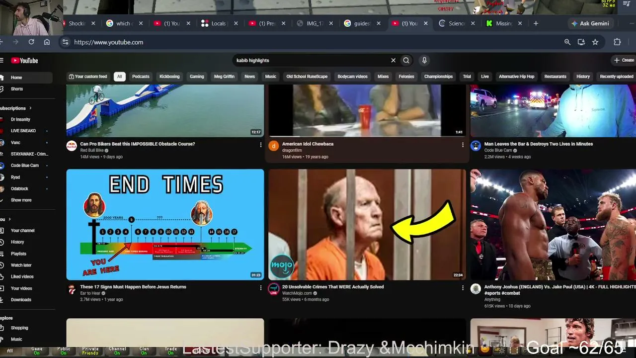Select the 'Podcasts' filter chip
The width and height of the screenshot is (636, 358).
pyautogui.click(x=141, y=77)
